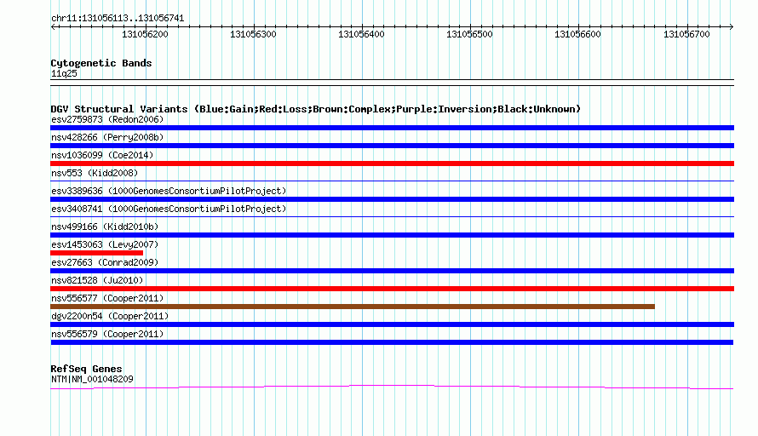Open the esv1453063 (Levy2007) label
The image size is (758, 436).
[105, 244]
